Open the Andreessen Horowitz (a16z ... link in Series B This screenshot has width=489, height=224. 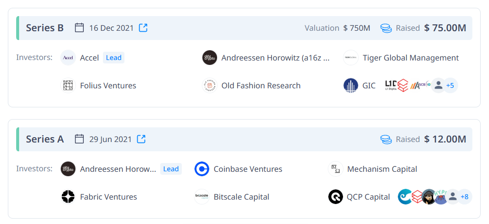coord(275,58)
